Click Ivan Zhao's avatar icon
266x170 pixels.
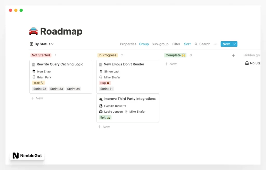pos(34,71)
